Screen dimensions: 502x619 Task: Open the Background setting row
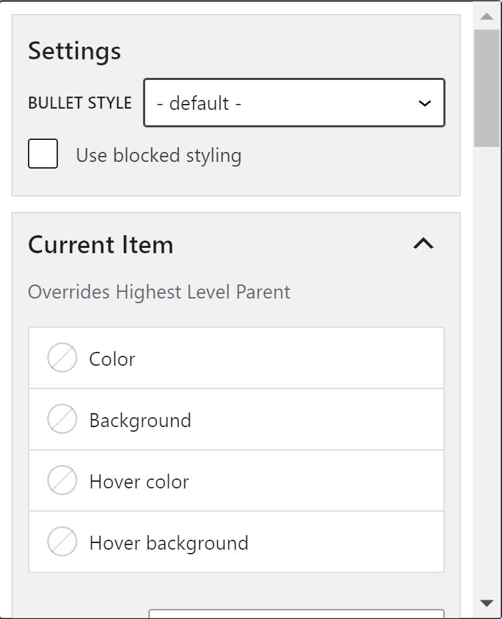(x=236, y=420)
